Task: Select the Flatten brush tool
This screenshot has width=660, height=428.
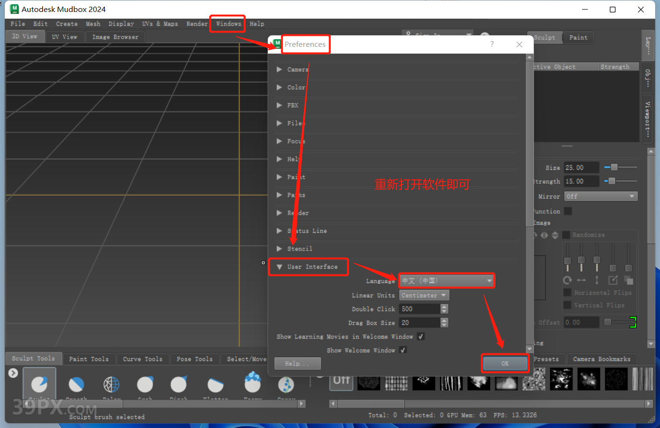Action: click(x=215, y=385)
